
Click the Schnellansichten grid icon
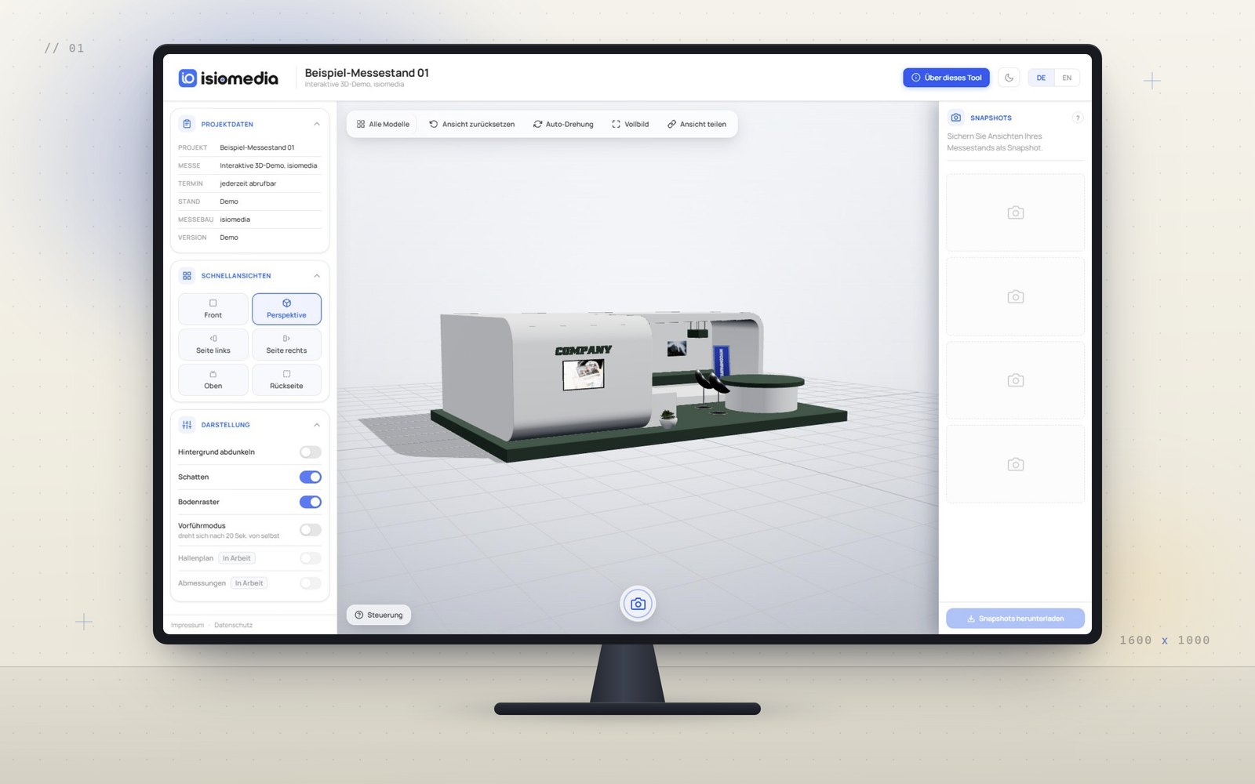pos(187,275)
